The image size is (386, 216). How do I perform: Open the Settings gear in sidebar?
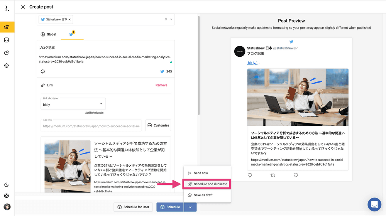pos(7,66)
